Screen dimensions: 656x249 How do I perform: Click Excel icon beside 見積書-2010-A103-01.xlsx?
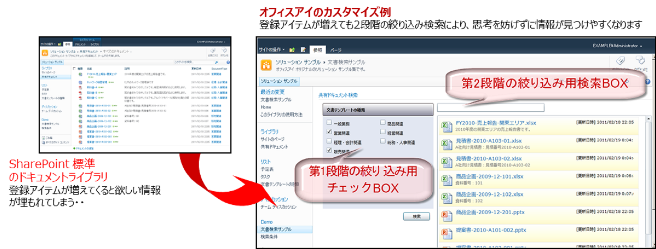(446, 144)
